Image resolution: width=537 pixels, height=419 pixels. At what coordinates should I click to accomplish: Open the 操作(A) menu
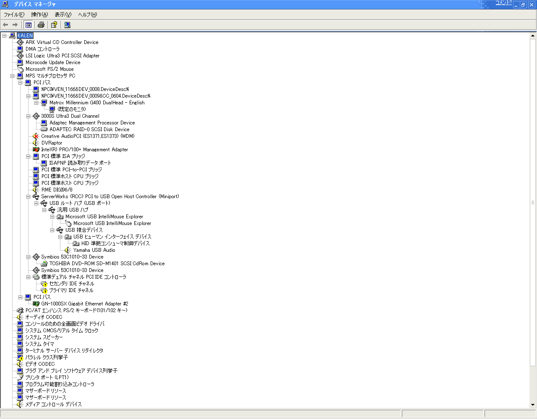point(39,15)
